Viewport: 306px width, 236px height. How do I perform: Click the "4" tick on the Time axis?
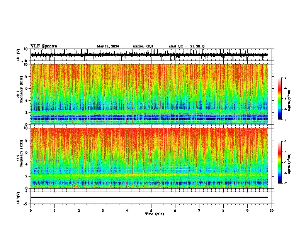click(x=127, y=211)
